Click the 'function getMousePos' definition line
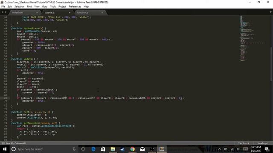 35,123
